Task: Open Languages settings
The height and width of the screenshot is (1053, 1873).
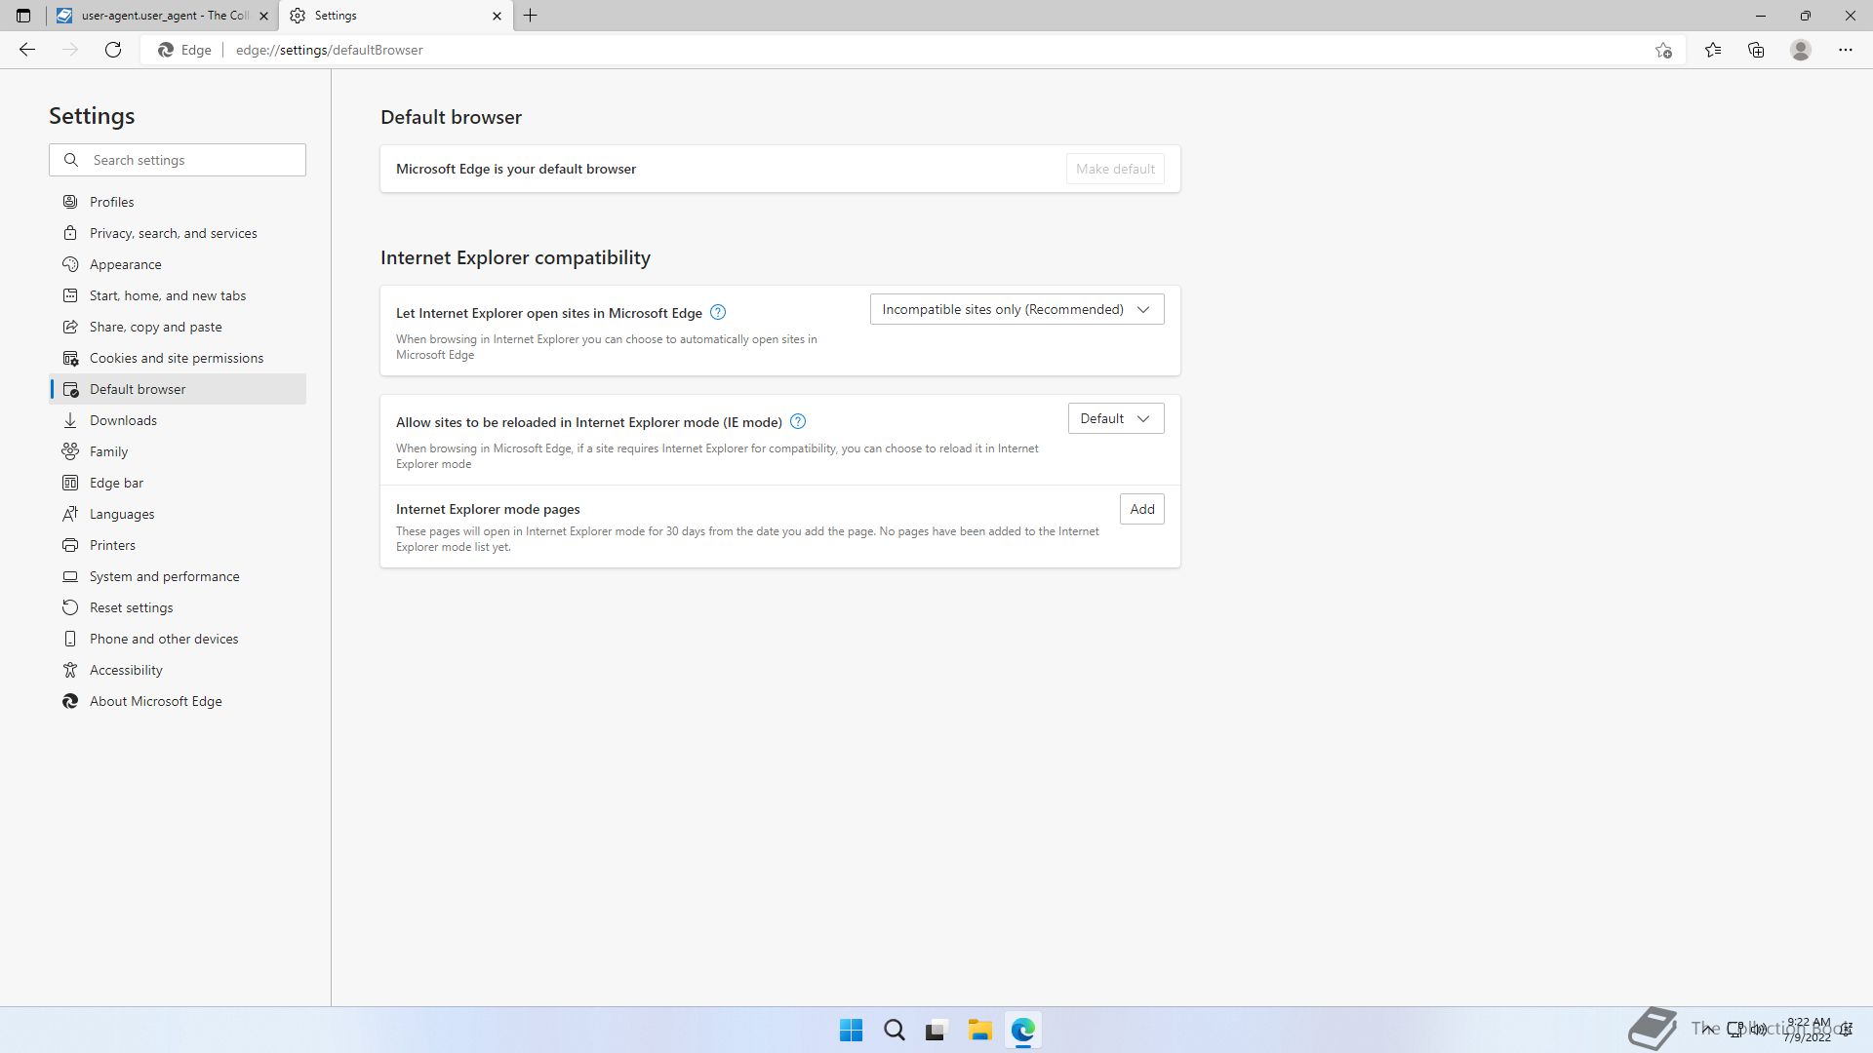Action: click(178, 514)
